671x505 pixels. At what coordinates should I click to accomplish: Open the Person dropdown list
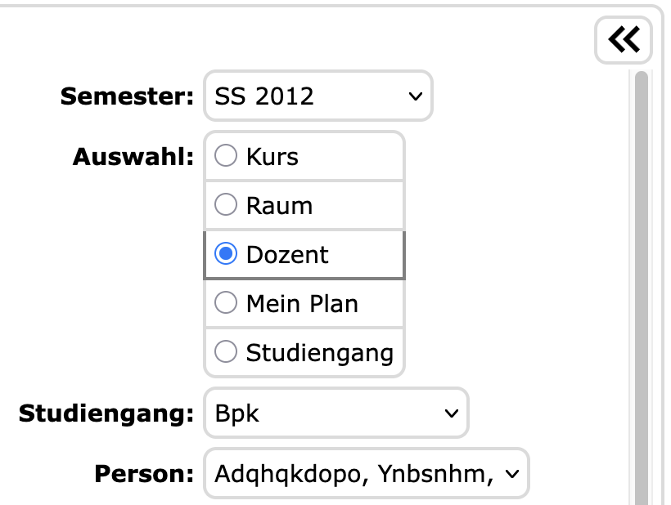(366, 472)
